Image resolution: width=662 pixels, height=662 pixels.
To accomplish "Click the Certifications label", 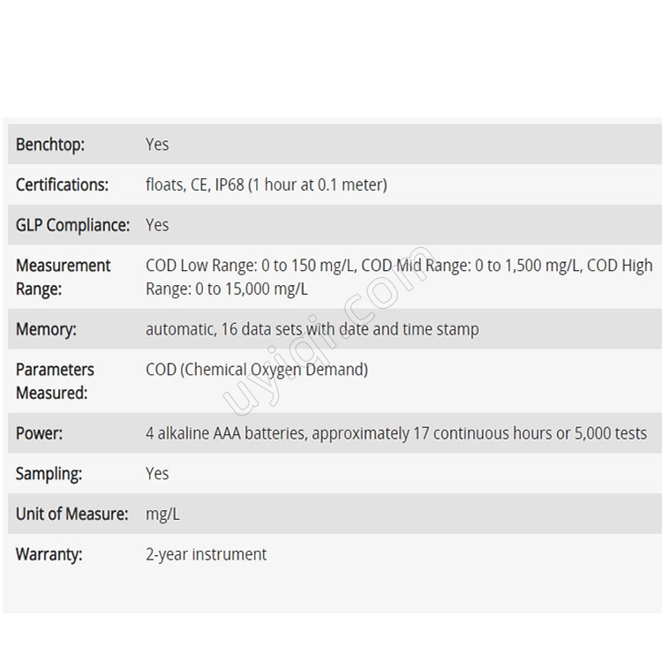I will (x=62, y=185).
